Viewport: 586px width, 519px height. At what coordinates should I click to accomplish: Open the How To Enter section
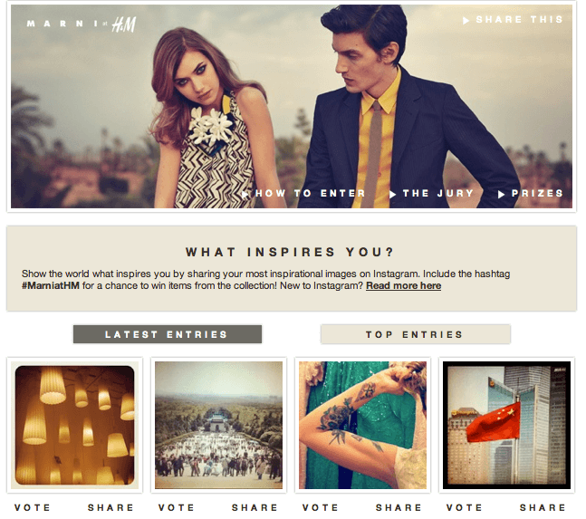click(x=310, y=194)
